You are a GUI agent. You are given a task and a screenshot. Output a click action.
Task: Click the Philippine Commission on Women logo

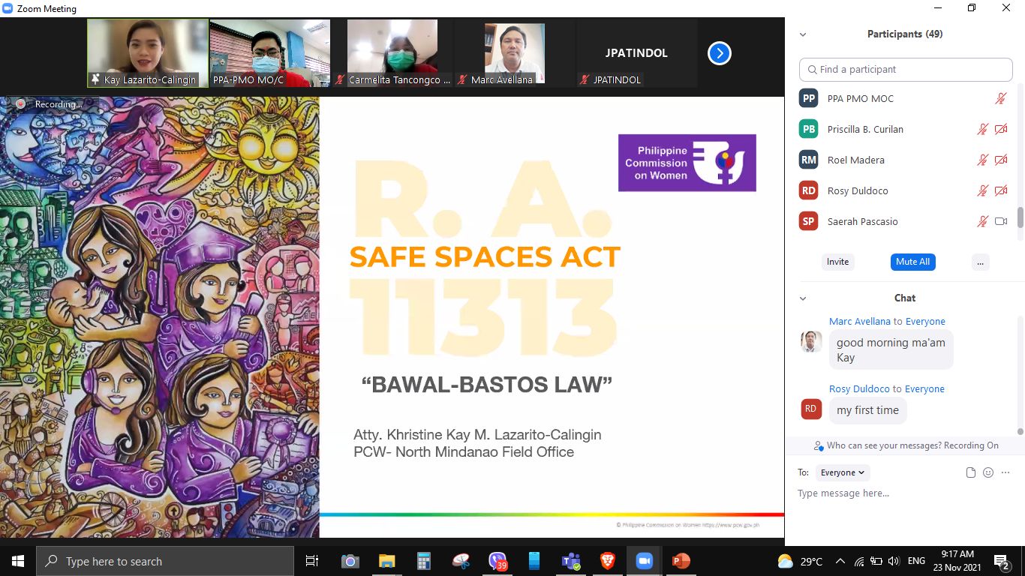(x=687, y=163)
